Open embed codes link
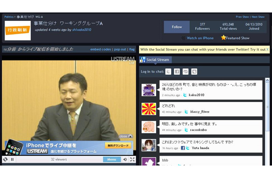 pos(100,49)
